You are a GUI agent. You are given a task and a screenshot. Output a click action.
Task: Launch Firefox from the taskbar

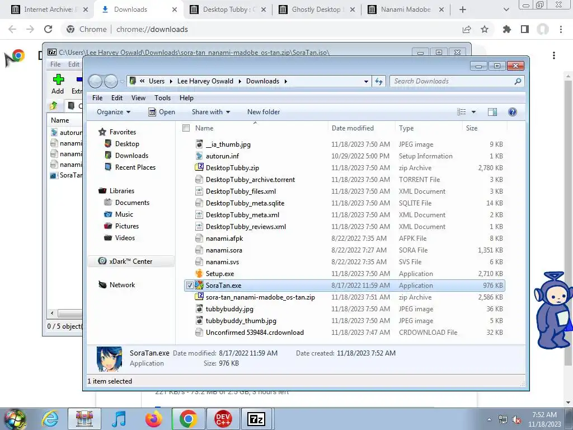pos(154,419)
